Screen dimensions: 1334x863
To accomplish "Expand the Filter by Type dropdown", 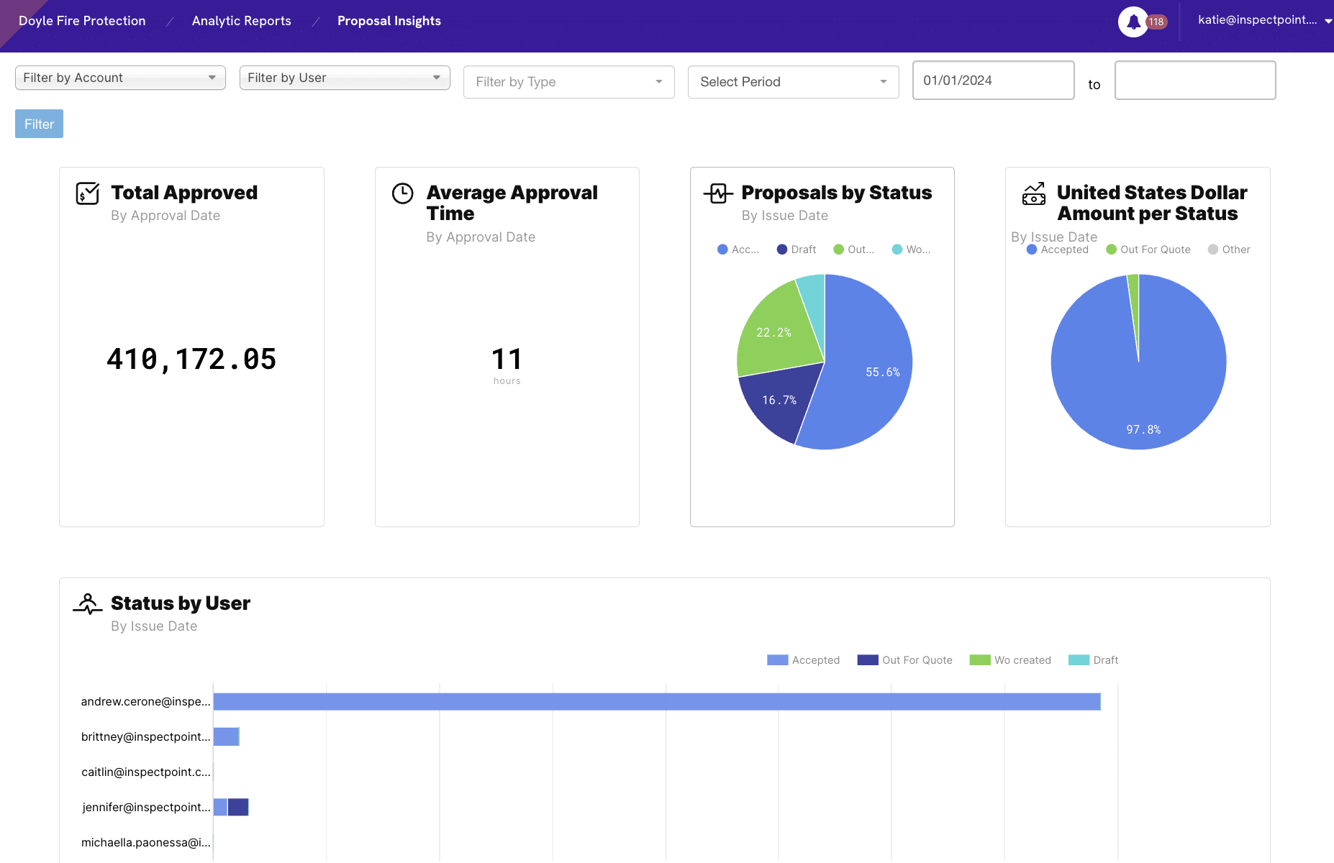I will 568,82.
